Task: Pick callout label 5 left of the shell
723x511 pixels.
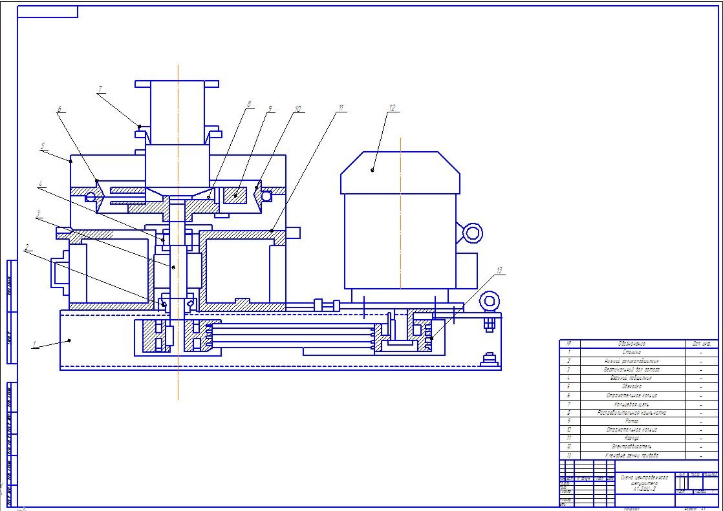Action: [43, 146]
